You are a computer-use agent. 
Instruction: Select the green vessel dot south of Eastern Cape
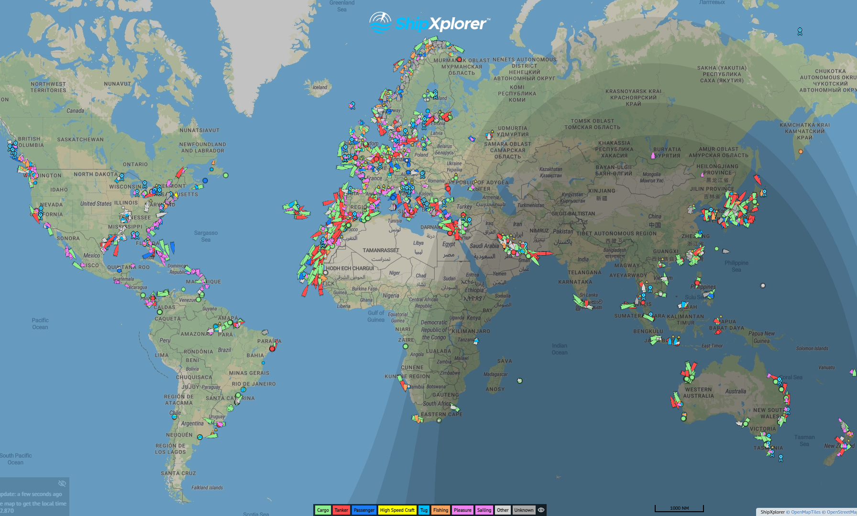click(439, 420)
